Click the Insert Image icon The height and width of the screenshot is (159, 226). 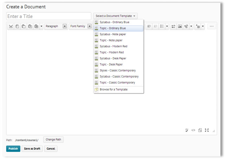click(x=180, y=27)
